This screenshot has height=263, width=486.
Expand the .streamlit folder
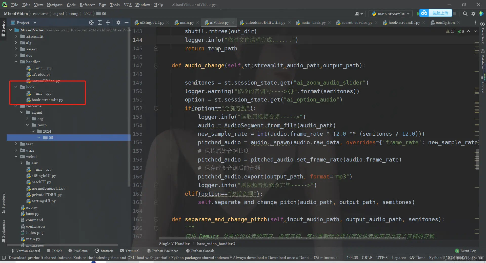coord(16,36)
